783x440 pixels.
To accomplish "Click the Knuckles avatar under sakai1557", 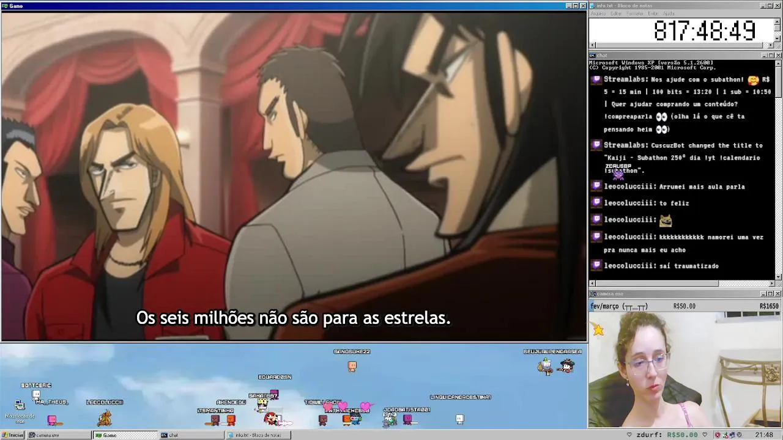I will click(270, 419).
